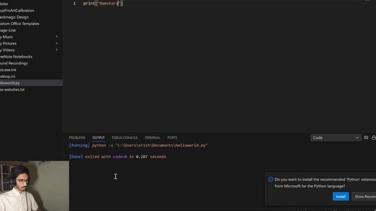The width and height of the screenshot is (376, 211).
Task: Expand the Custom Office Templates folder
Action: tap(31, 23)
